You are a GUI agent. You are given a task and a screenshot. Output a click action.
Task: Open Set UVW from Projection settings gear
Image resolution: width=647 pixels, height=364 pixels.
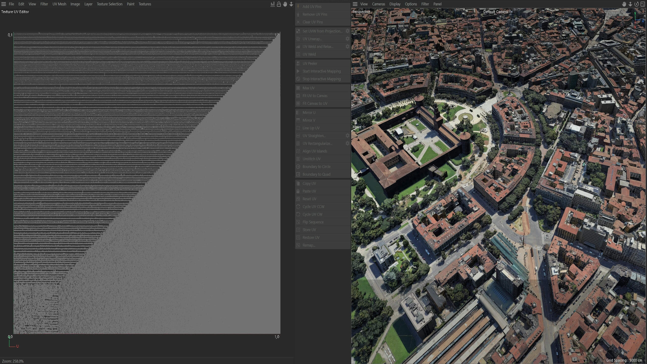tap(348, 31)
